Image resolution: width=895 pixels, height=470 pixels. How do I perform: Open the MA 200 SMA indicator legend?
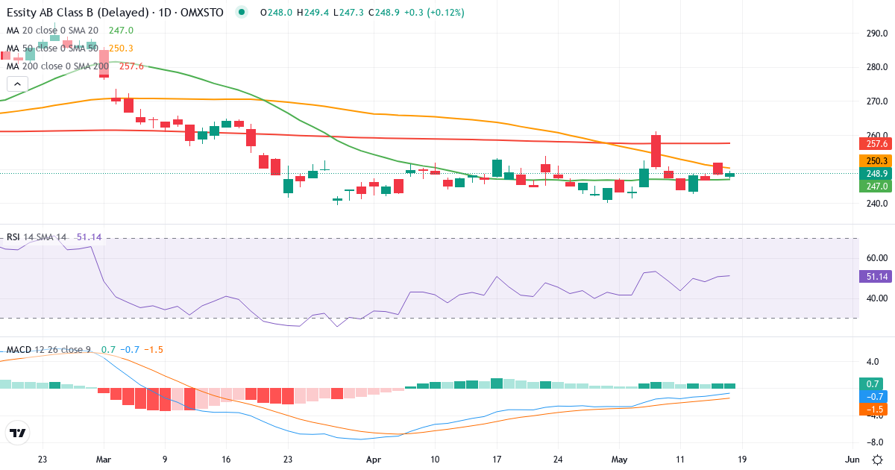click(x=75, y=66)
